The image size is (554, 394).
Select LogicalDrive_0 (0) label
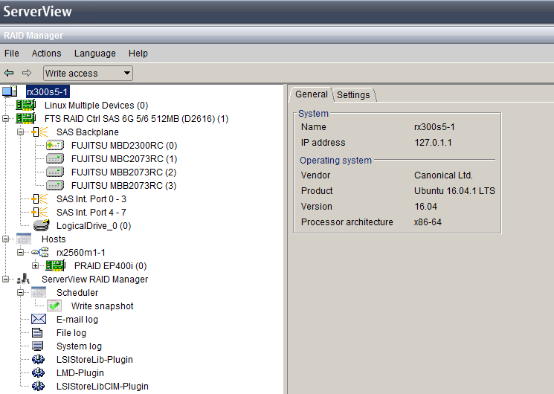[94, 226]
